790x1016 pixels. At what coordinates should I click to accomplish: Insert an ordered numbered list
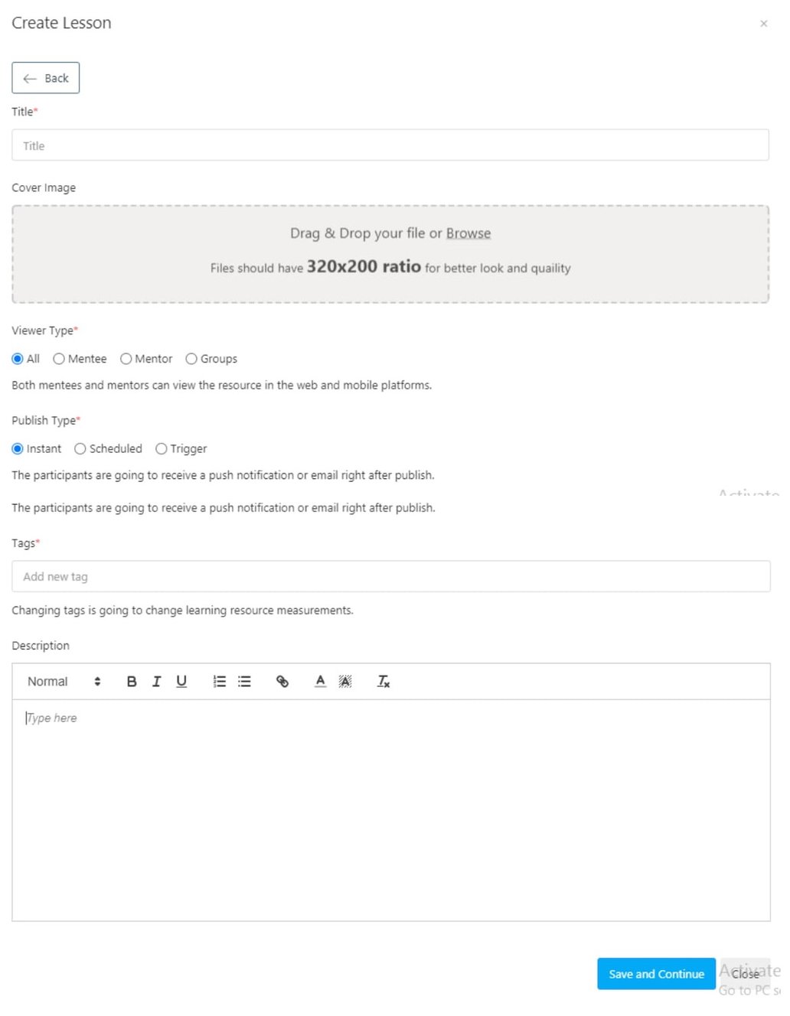pos(219,681)
